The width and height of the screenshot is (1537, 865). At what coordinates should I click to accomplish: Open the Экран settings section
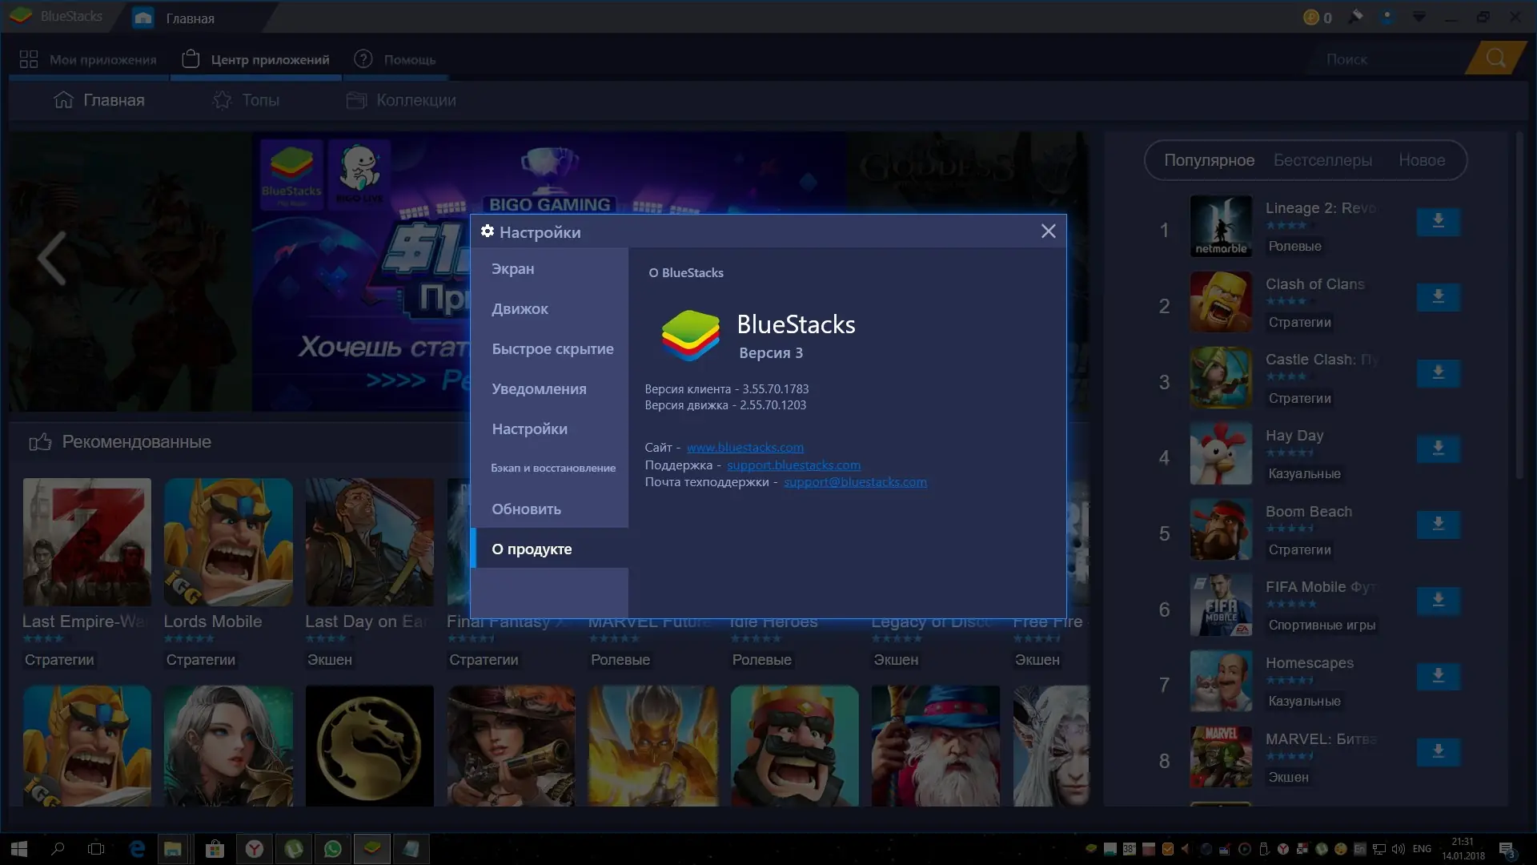tap(512, 269)
